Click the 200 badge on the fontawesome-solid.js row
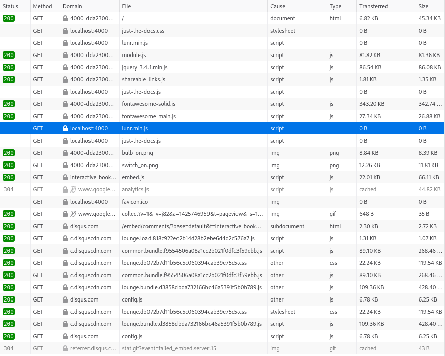The width and height of the screenshot is (445, 356). click(x=8, y=104)
